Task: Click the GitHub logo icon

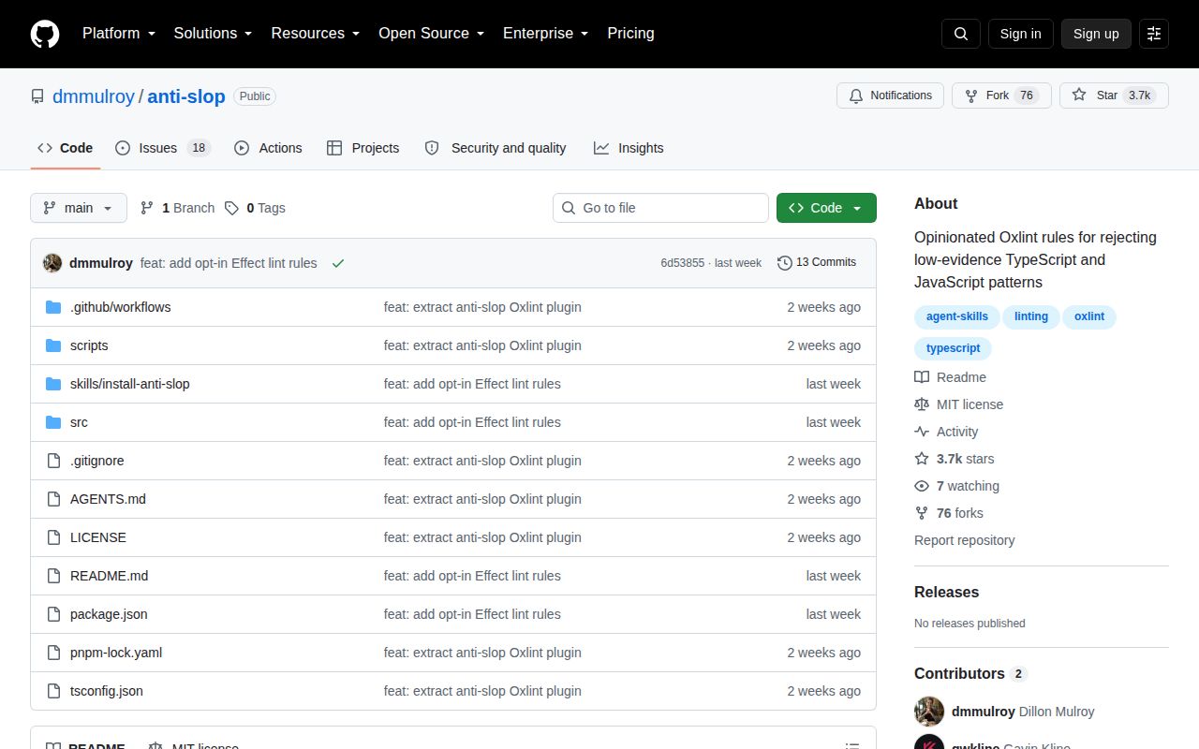Action: click(x=45, y=34)
